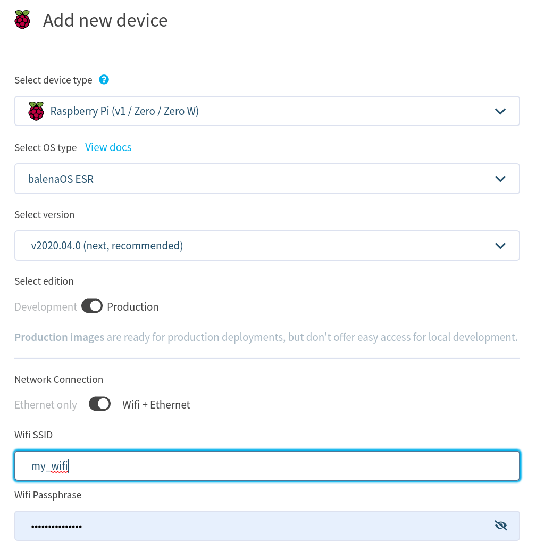Image resolution: width=536 pixels, height=550 pixels.
Task: Open the device type dropdown arrow
Action: (500, 111)
